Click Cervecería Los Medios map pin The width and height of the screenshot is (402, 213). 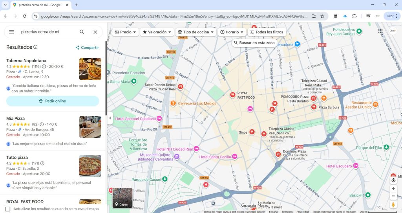[173, 103]
